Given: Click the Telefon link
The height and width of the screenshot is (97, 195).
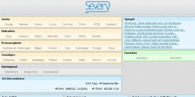Looking at the screenshot, I should tap(53, 60).
